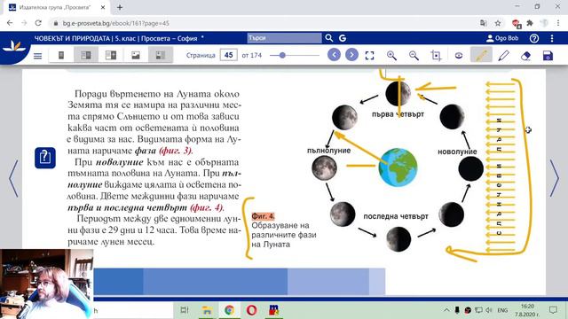The image size is (568, 319).
Task: Flip to previous page using left edge chevron
Action: (x=13, y=179)
